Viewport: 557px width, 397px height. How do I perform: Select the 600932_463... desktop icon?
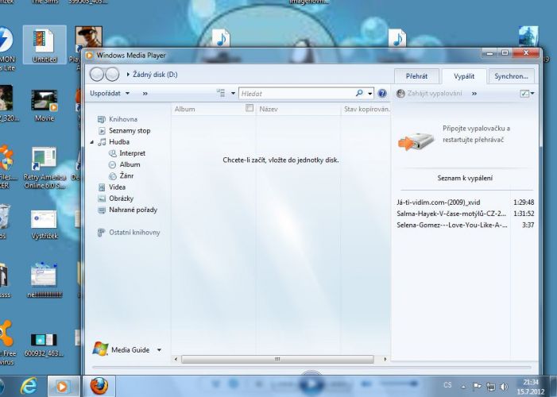point(44,344)
